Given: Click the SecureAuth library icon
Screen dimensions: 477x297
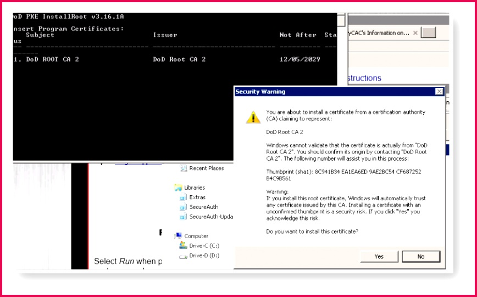Looking at the screenshot, I should pos(183,207).
